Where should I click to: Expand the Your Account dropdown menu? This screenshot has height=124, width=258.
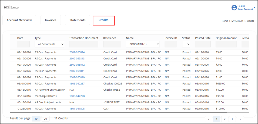pos(254,8)
